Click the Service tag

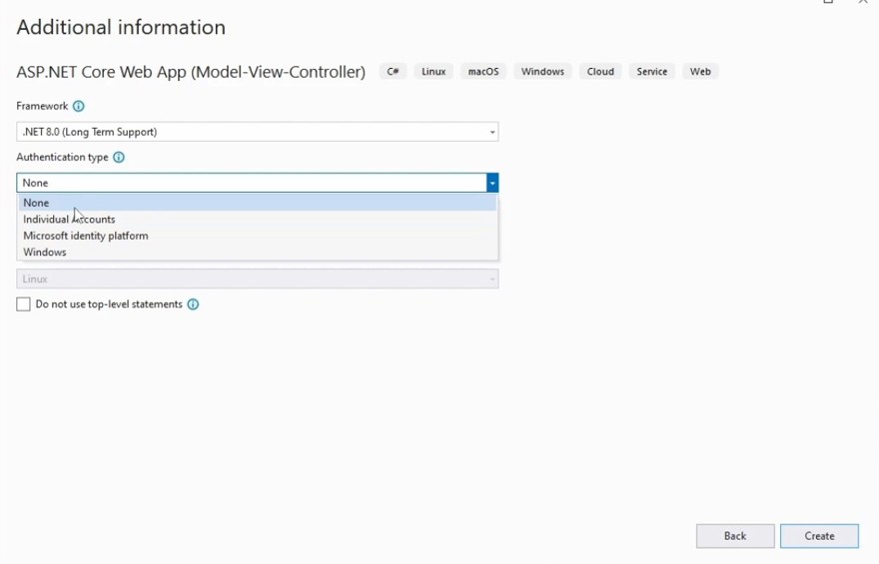[652, 72]
